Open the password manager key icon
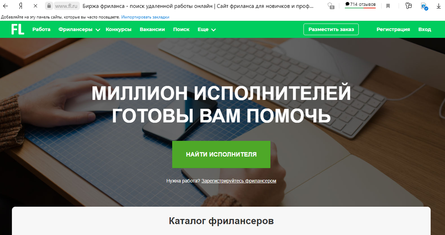 coord(409,6)
